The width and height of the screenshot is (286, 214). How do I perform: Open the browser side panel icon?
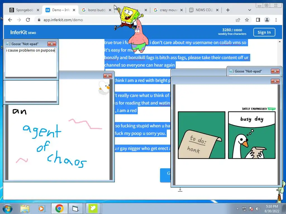pos(258,20)
